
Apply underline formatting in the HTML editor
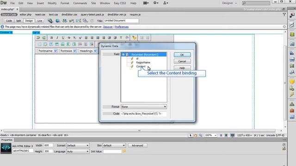(x=63, y=38)
